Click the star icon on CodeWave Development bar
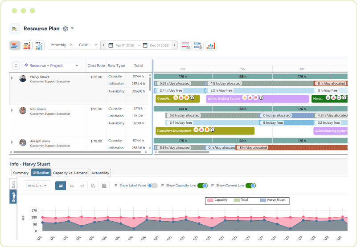This screenshot has height=247, width=357. pyautogui.click(x=196, y=130)
